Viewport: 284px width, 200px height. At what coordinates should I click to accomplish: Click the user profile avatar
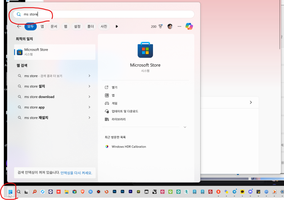(170, 26)
